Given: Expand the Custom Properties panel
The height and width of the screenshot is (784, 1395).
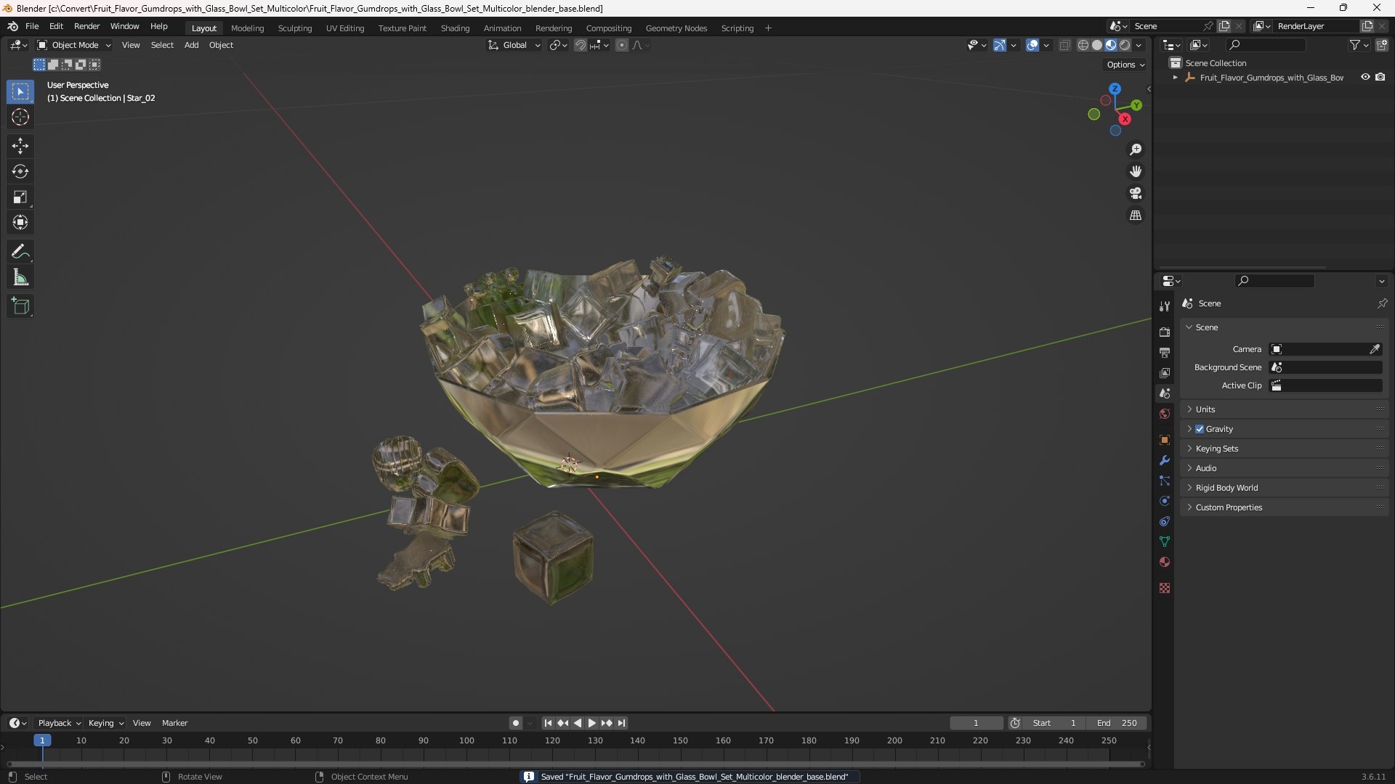Looking at the screenshot, I should click(x=1284, y=507).
